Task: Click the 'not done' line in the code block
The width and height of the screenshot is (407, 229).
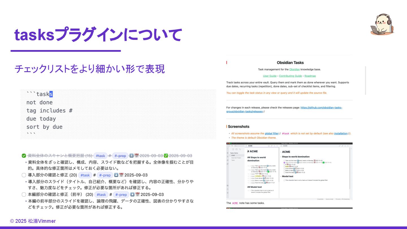Action: (40, 102)
